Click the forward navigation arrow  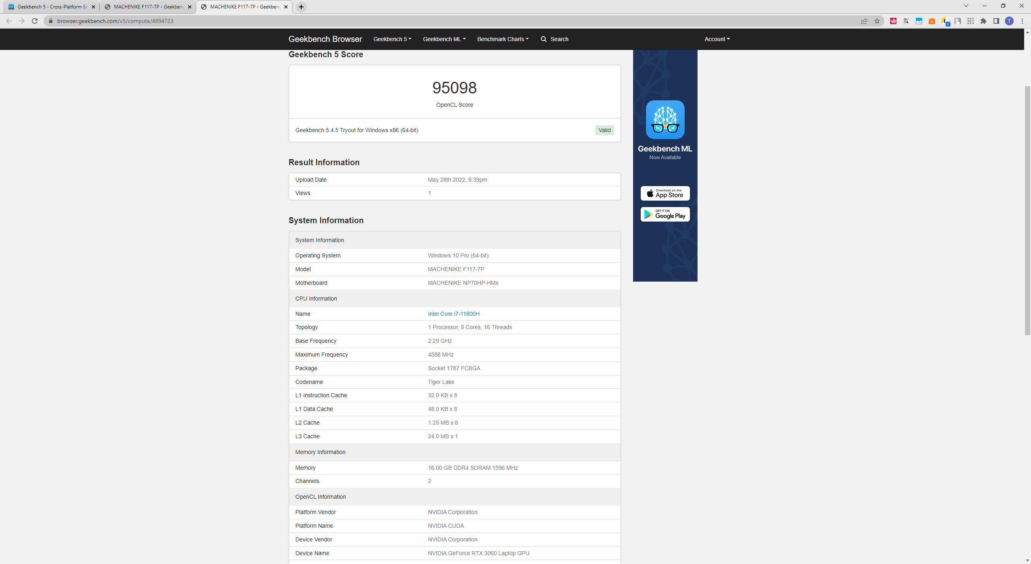pos(22,21)
